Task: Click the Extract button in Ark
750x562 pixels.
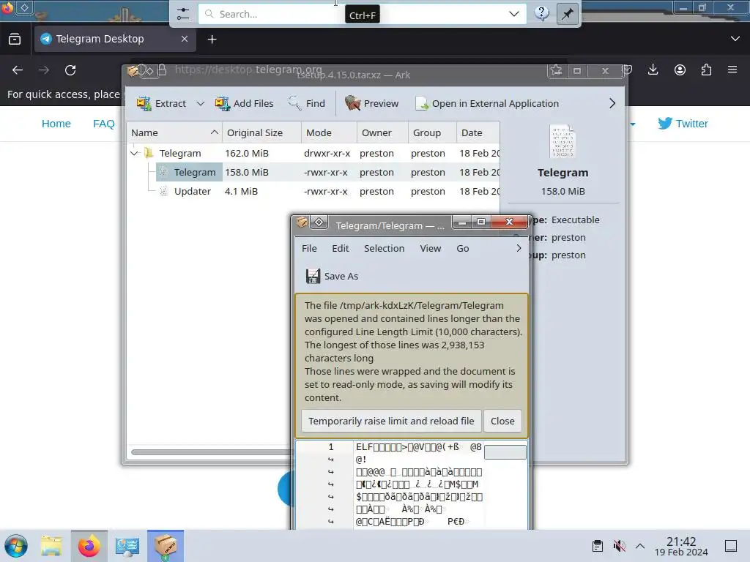Action: point(161,103)
